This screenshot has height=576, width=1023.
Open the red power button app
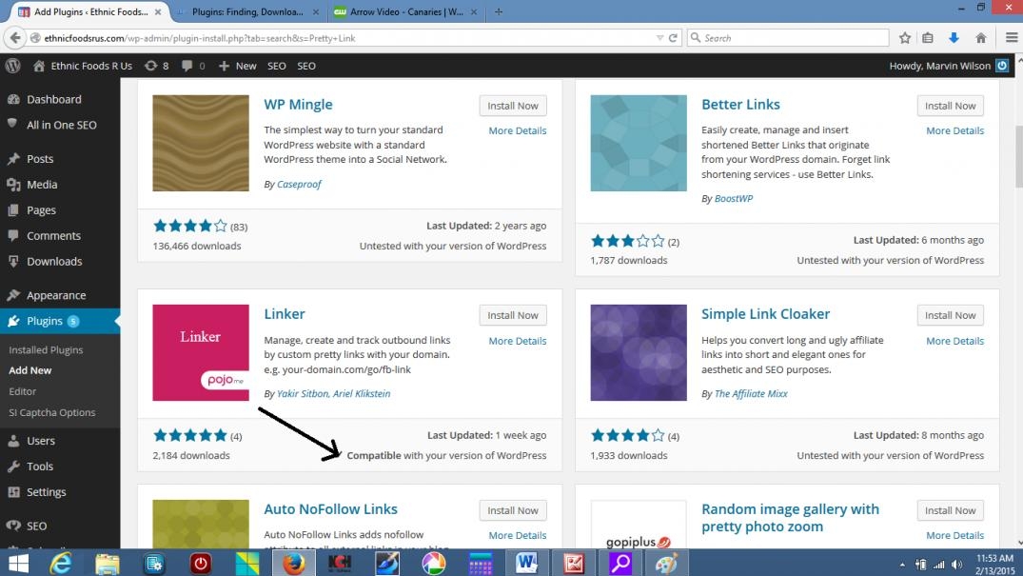click(200, 563)
